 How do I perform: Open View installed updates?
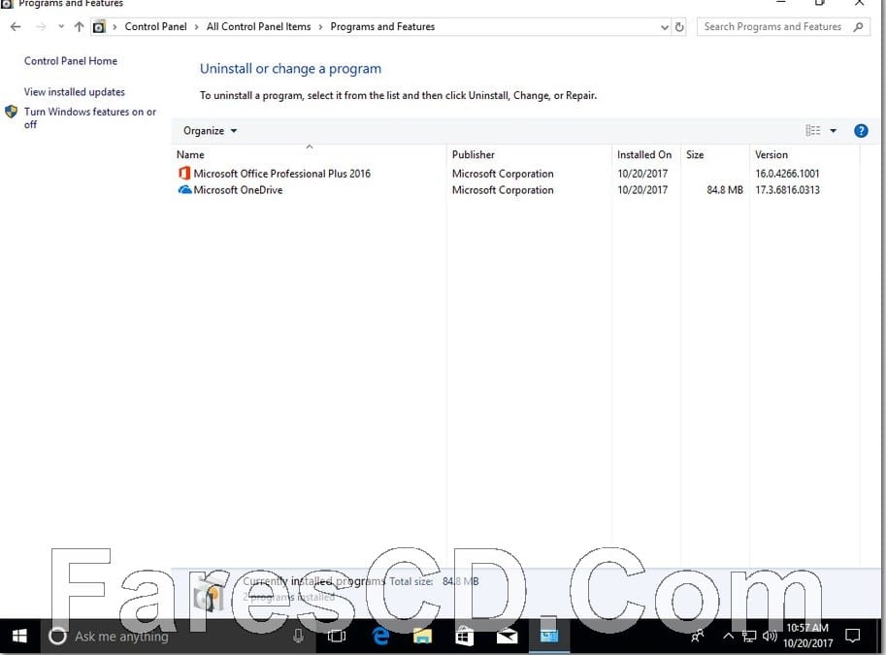74,91
